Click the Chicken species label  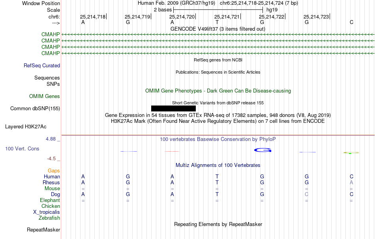tap(51, 206)
